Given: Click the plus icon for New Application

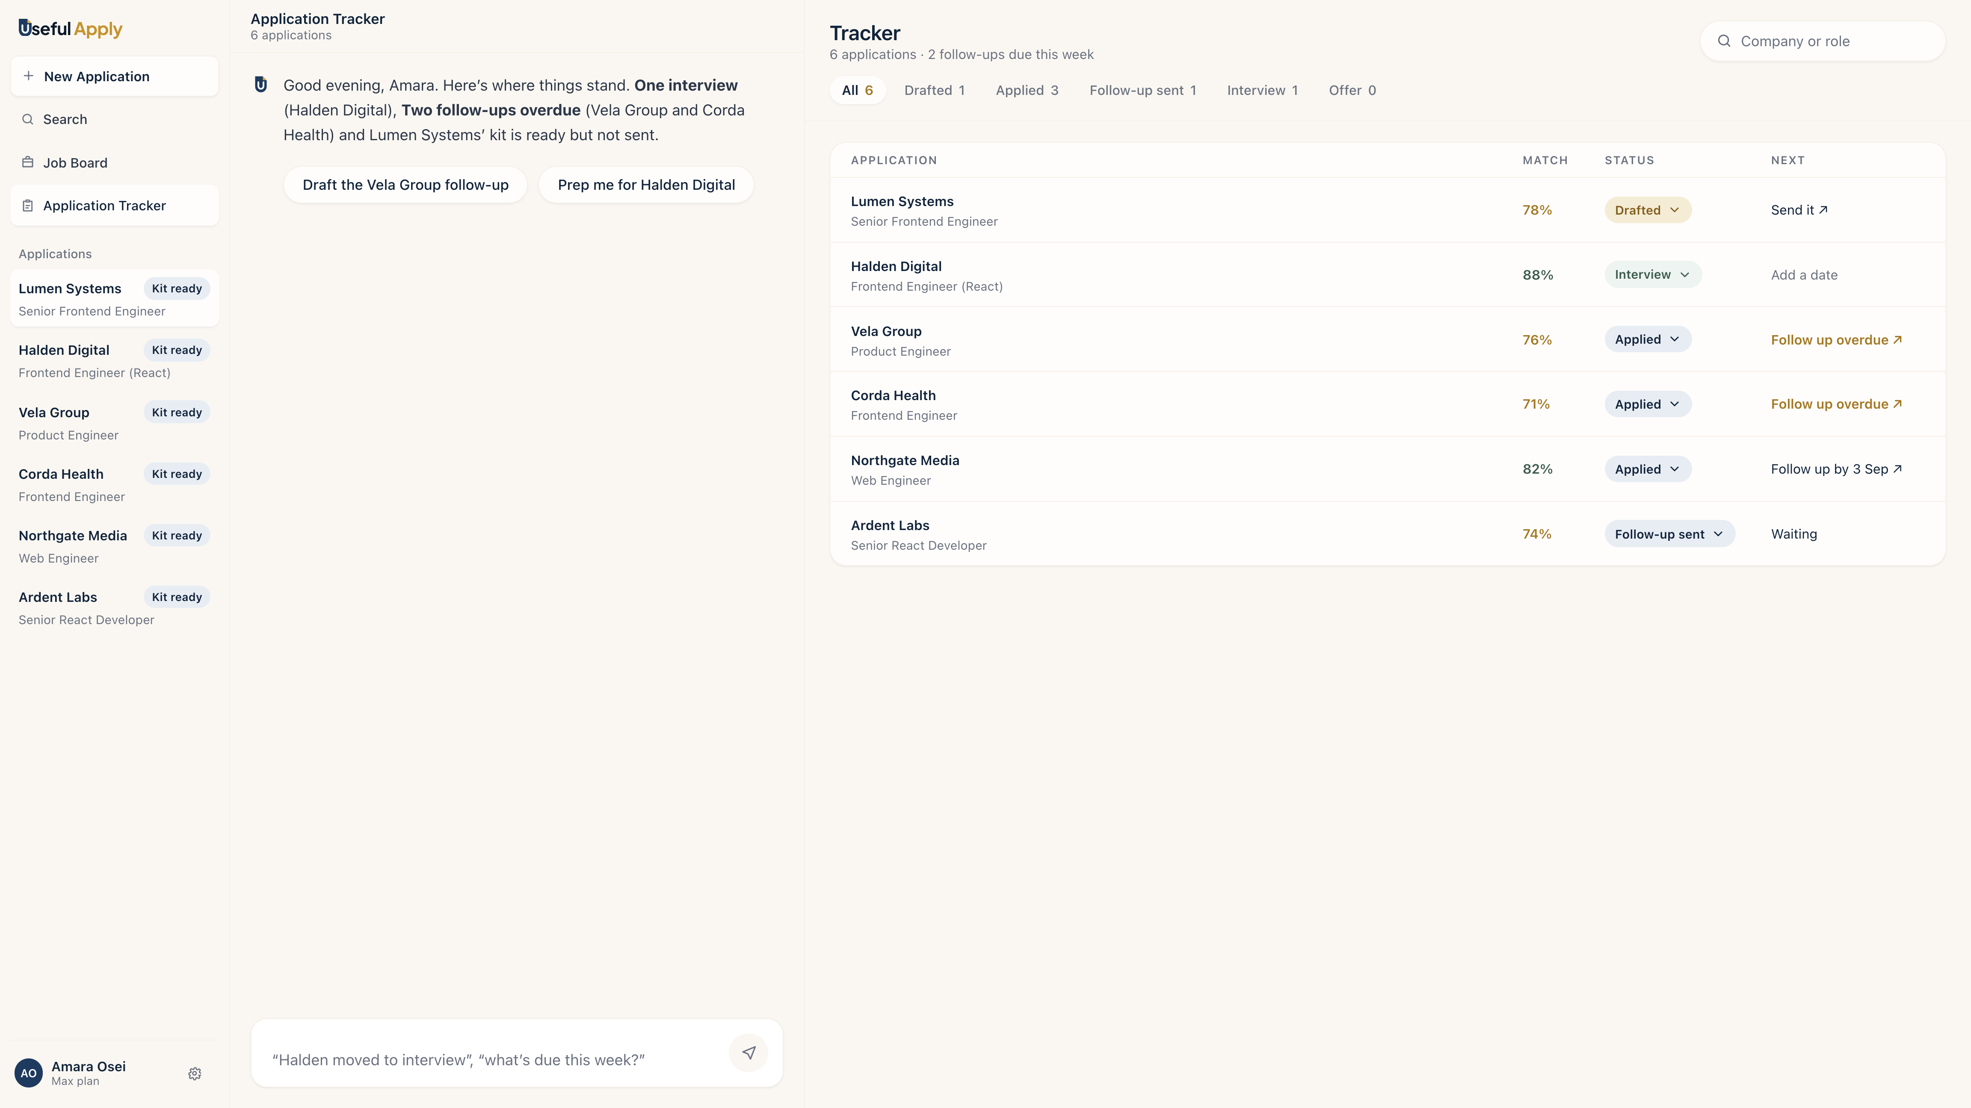Looking at the screenshot, I should point(28,76).
